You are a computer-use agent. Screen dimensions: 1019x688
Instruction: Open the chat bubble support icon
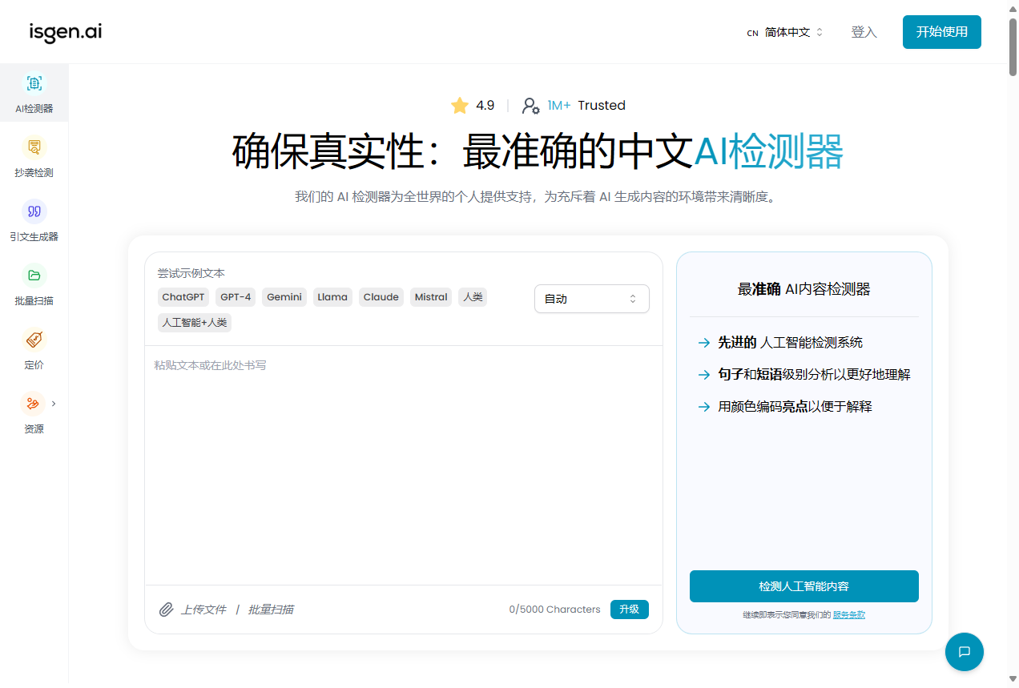pos(964,651)
